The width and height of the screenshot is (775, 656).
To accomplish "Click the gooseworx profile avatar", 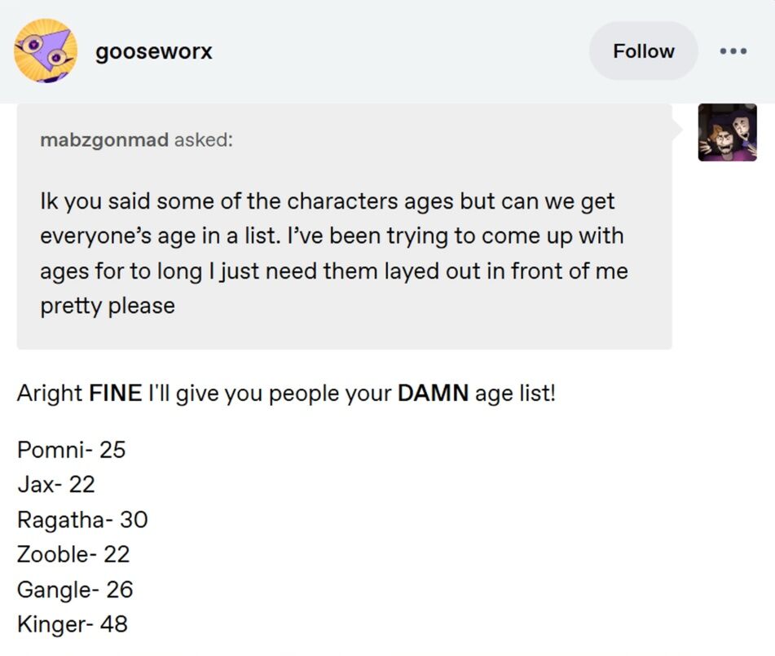I will coord(46,51).
